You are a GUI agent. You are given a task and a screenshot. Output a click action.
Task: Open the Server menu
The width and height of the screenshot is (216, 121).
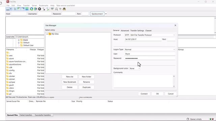click(x=34, y=5)
